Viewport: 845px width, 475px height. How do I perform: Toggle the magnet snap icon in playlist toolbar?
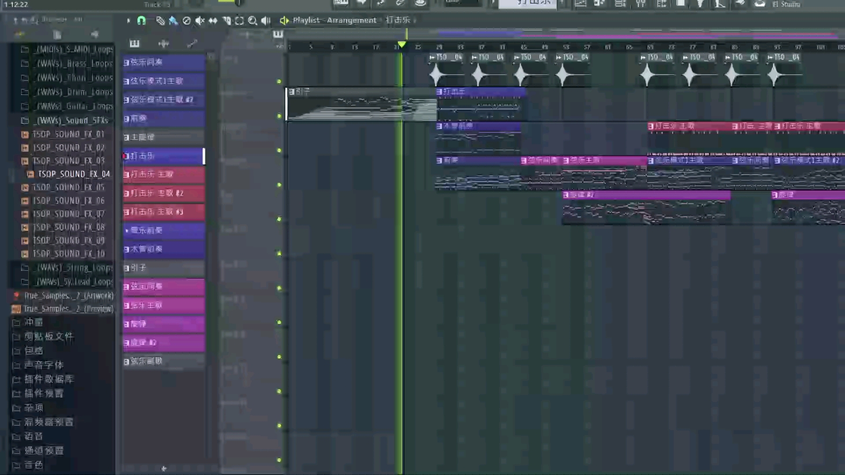pos(141,20)
